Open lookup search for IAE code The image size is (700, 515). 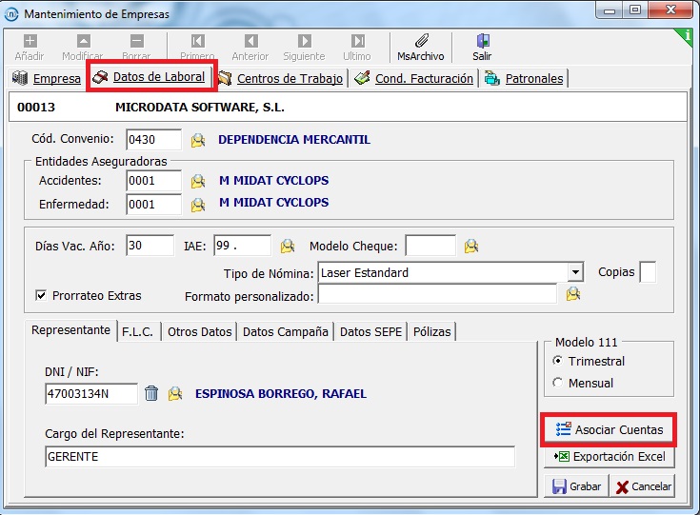(287, 246)
